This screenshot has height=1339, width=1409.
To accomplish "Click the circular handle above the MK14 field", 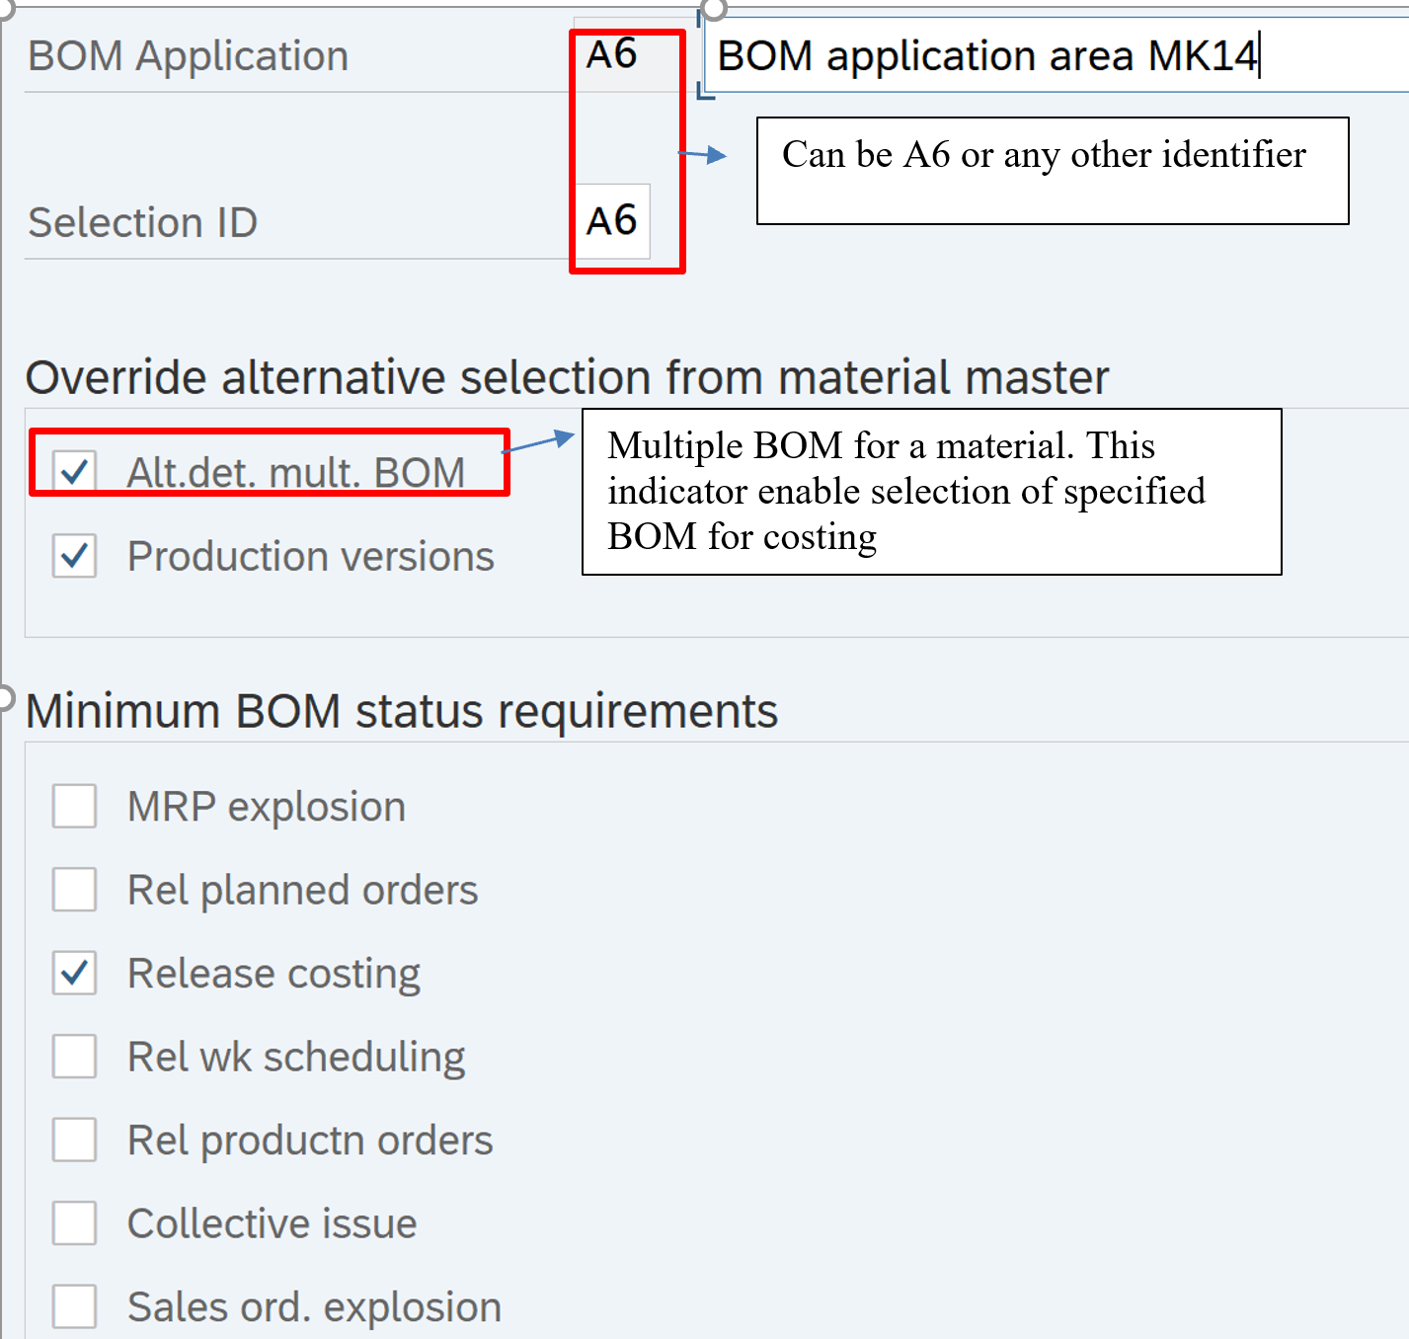I will coord(713,9).
